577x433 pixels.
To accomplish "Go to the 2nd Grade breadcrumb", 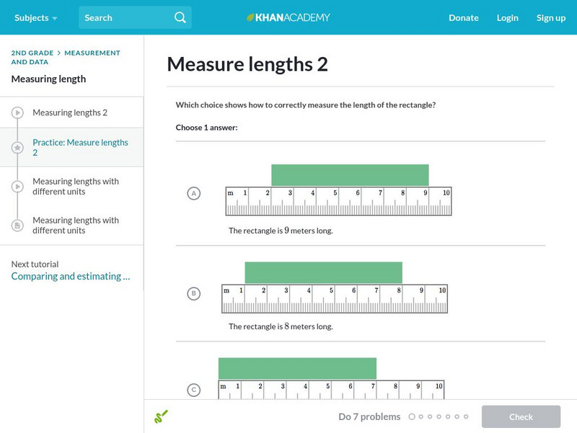I will (32, 53).
